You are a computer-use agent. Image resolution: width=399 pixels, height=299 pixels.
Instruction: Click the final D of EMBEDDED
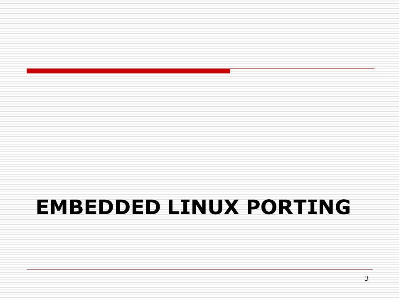click(x=153, y=207)
